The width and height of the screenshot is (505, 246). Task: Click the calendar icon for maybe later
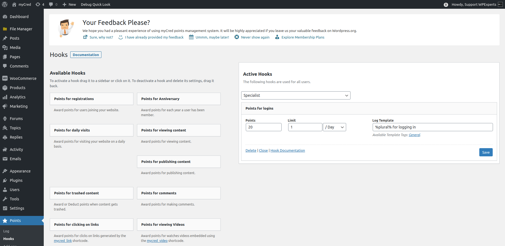click(x=191, y=37)
